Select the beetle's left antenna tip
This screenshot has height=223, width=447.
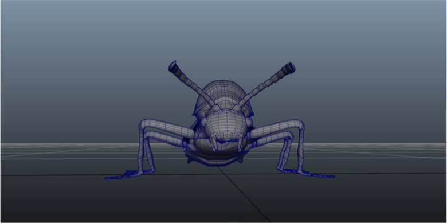(173, 67)
